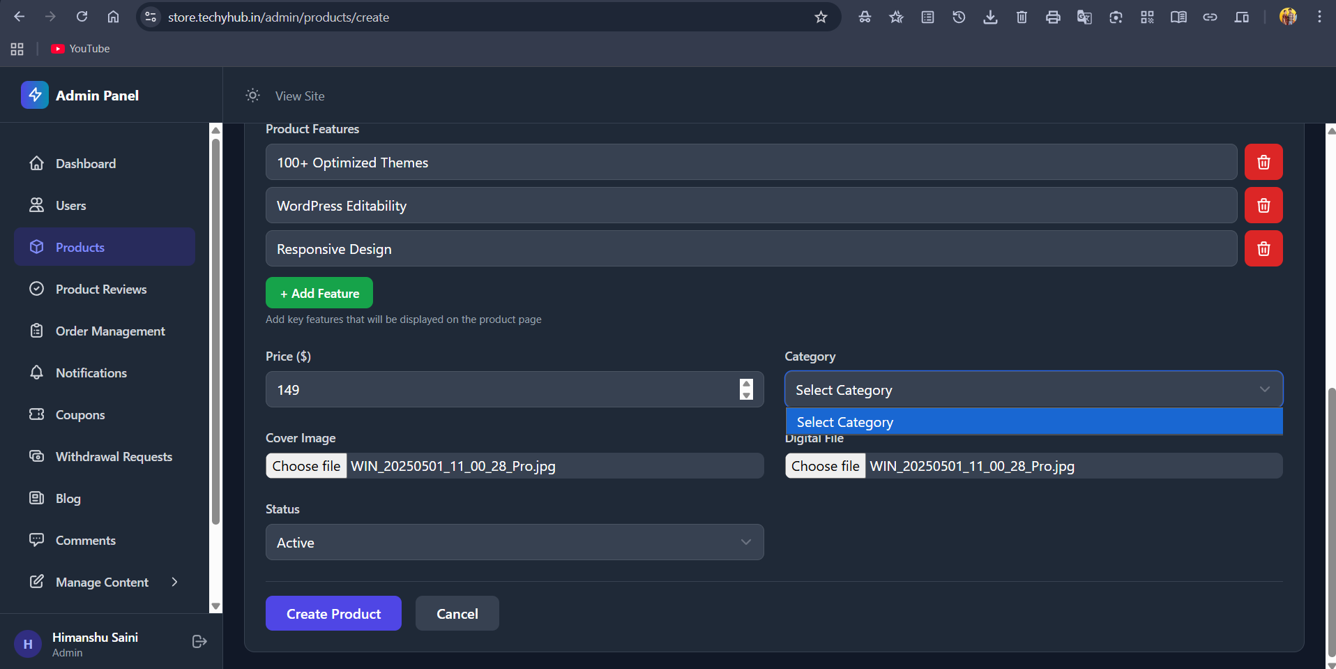Select the highlighted 'Select Category' option
Image resolution: width=1336 pixels, height=669 pixels.
[x=1033, y=422]
